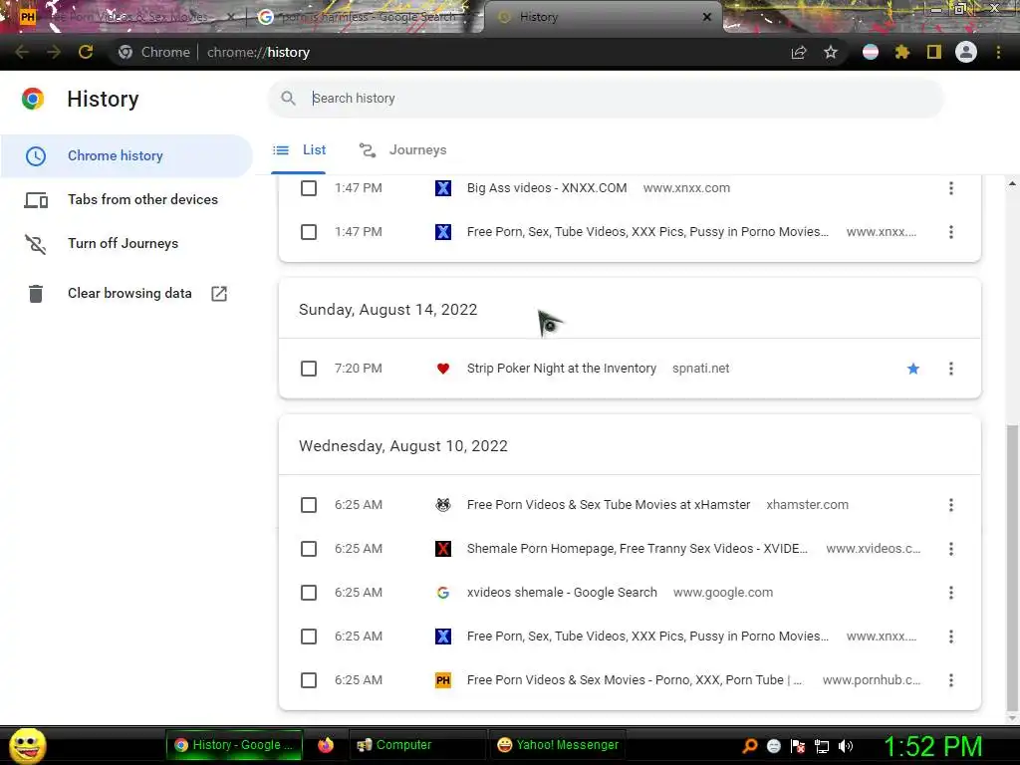Click the orange search icon in system tray

pyautogui.click(x=750, y=746)
